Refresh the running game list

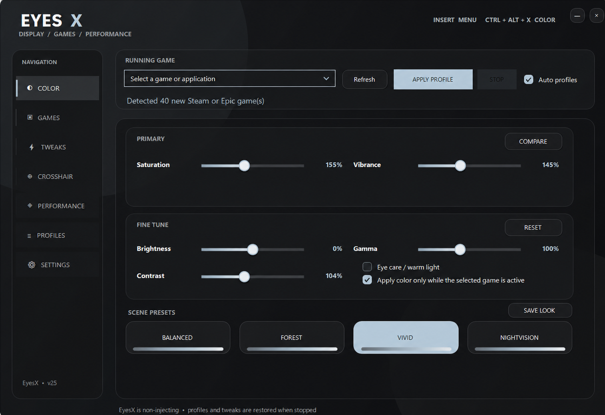364,79
